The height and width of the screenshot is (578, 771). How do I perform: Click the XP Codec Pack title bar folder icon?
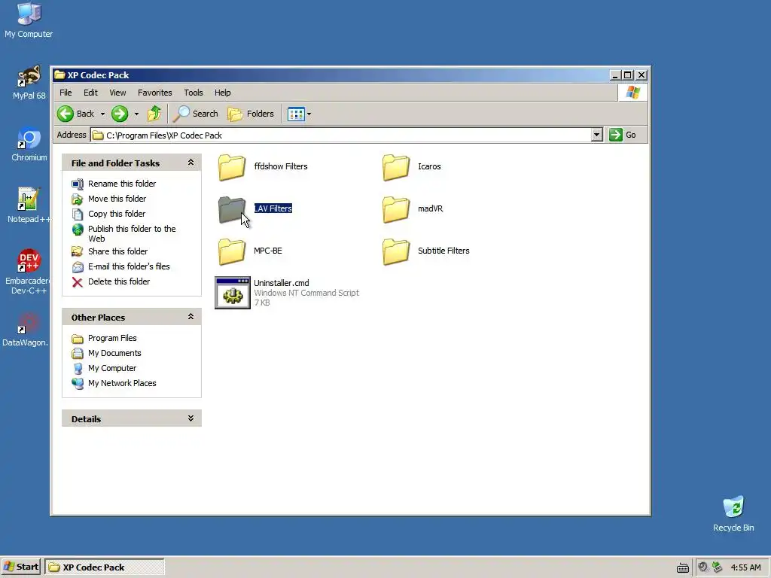[x=60, y=75]
